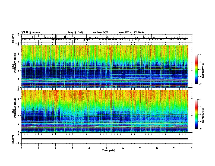The height and width of the screenshot is (166, 215).
Task: Click the "ch.3(V)" axis label
Action: pyautogui.click(x=13, y=139)
